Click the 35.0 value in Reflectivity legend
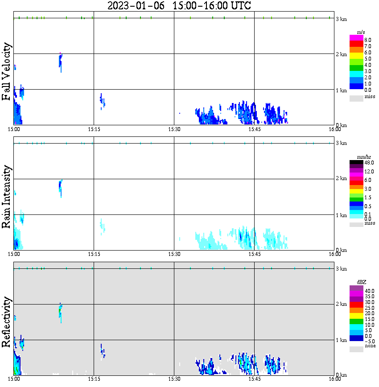The image size is (379, 387). click(x=369, y=296)
